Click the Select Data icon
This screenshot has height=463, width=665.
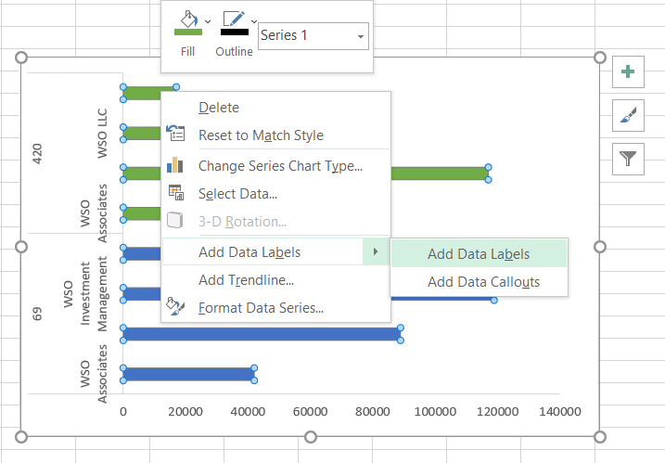pos(175,193)
